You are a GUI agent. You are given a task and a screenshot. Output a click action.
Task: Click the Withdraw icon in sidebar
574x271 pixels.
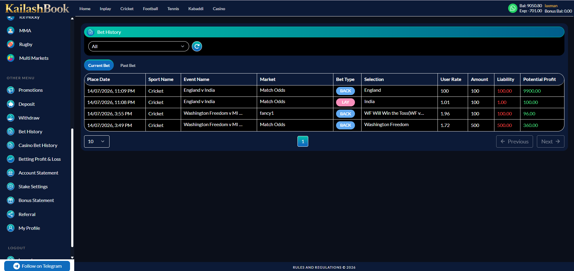pos(11,118)
